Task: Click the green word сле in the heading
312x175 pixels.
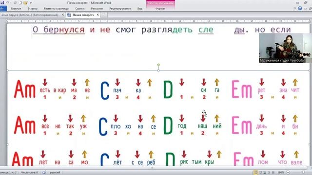Action: (x=206, y=30)
